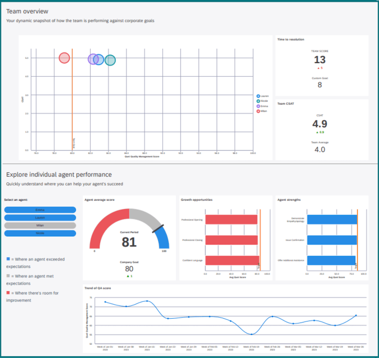Click the Agent strengths widget title
The width and height of the screenshot is (379, 358).
point(289,200)
